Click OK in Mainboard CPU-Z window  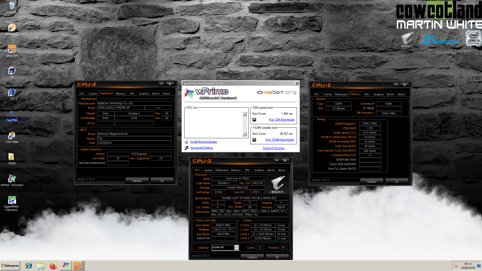(x=162, y=181)
